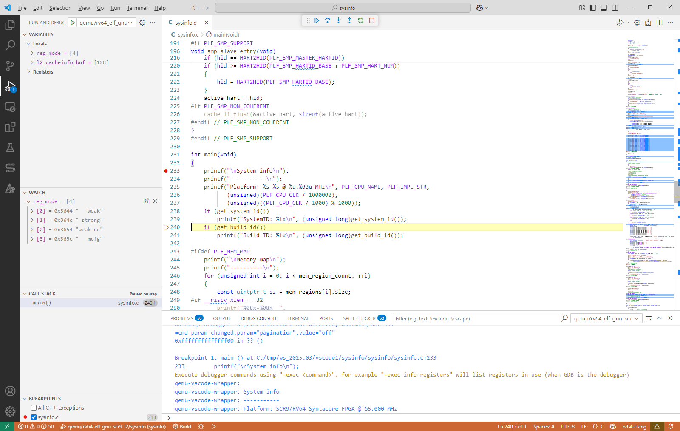
Task: Toggle the primary side bar
Action: [593, 8]
